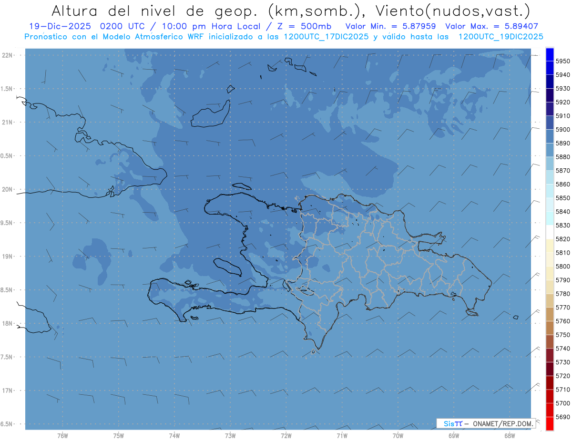
Task: Click the 22N latitude axis label
Action: (8, 55)
